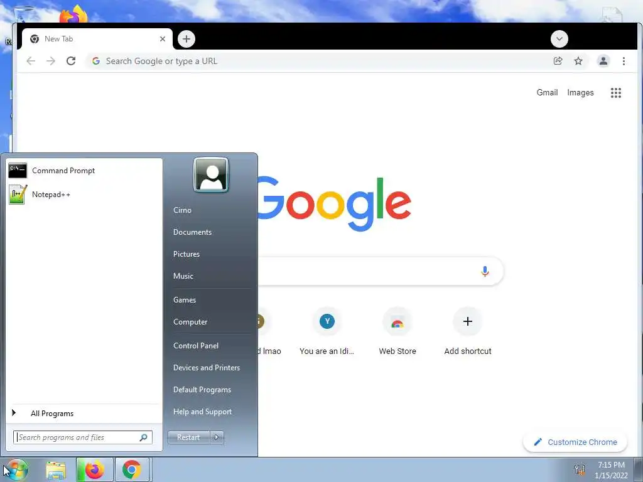Screen dimensions: 643x482
Task: Click the pencil icon on Customize Chrome
Action: 538,442
